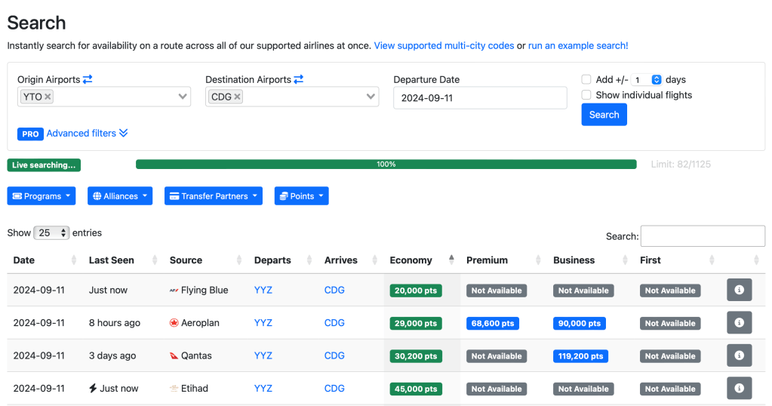
Task: Expand the Alliances dropdown
Action: pyautogui.click(x=120, y=196)
